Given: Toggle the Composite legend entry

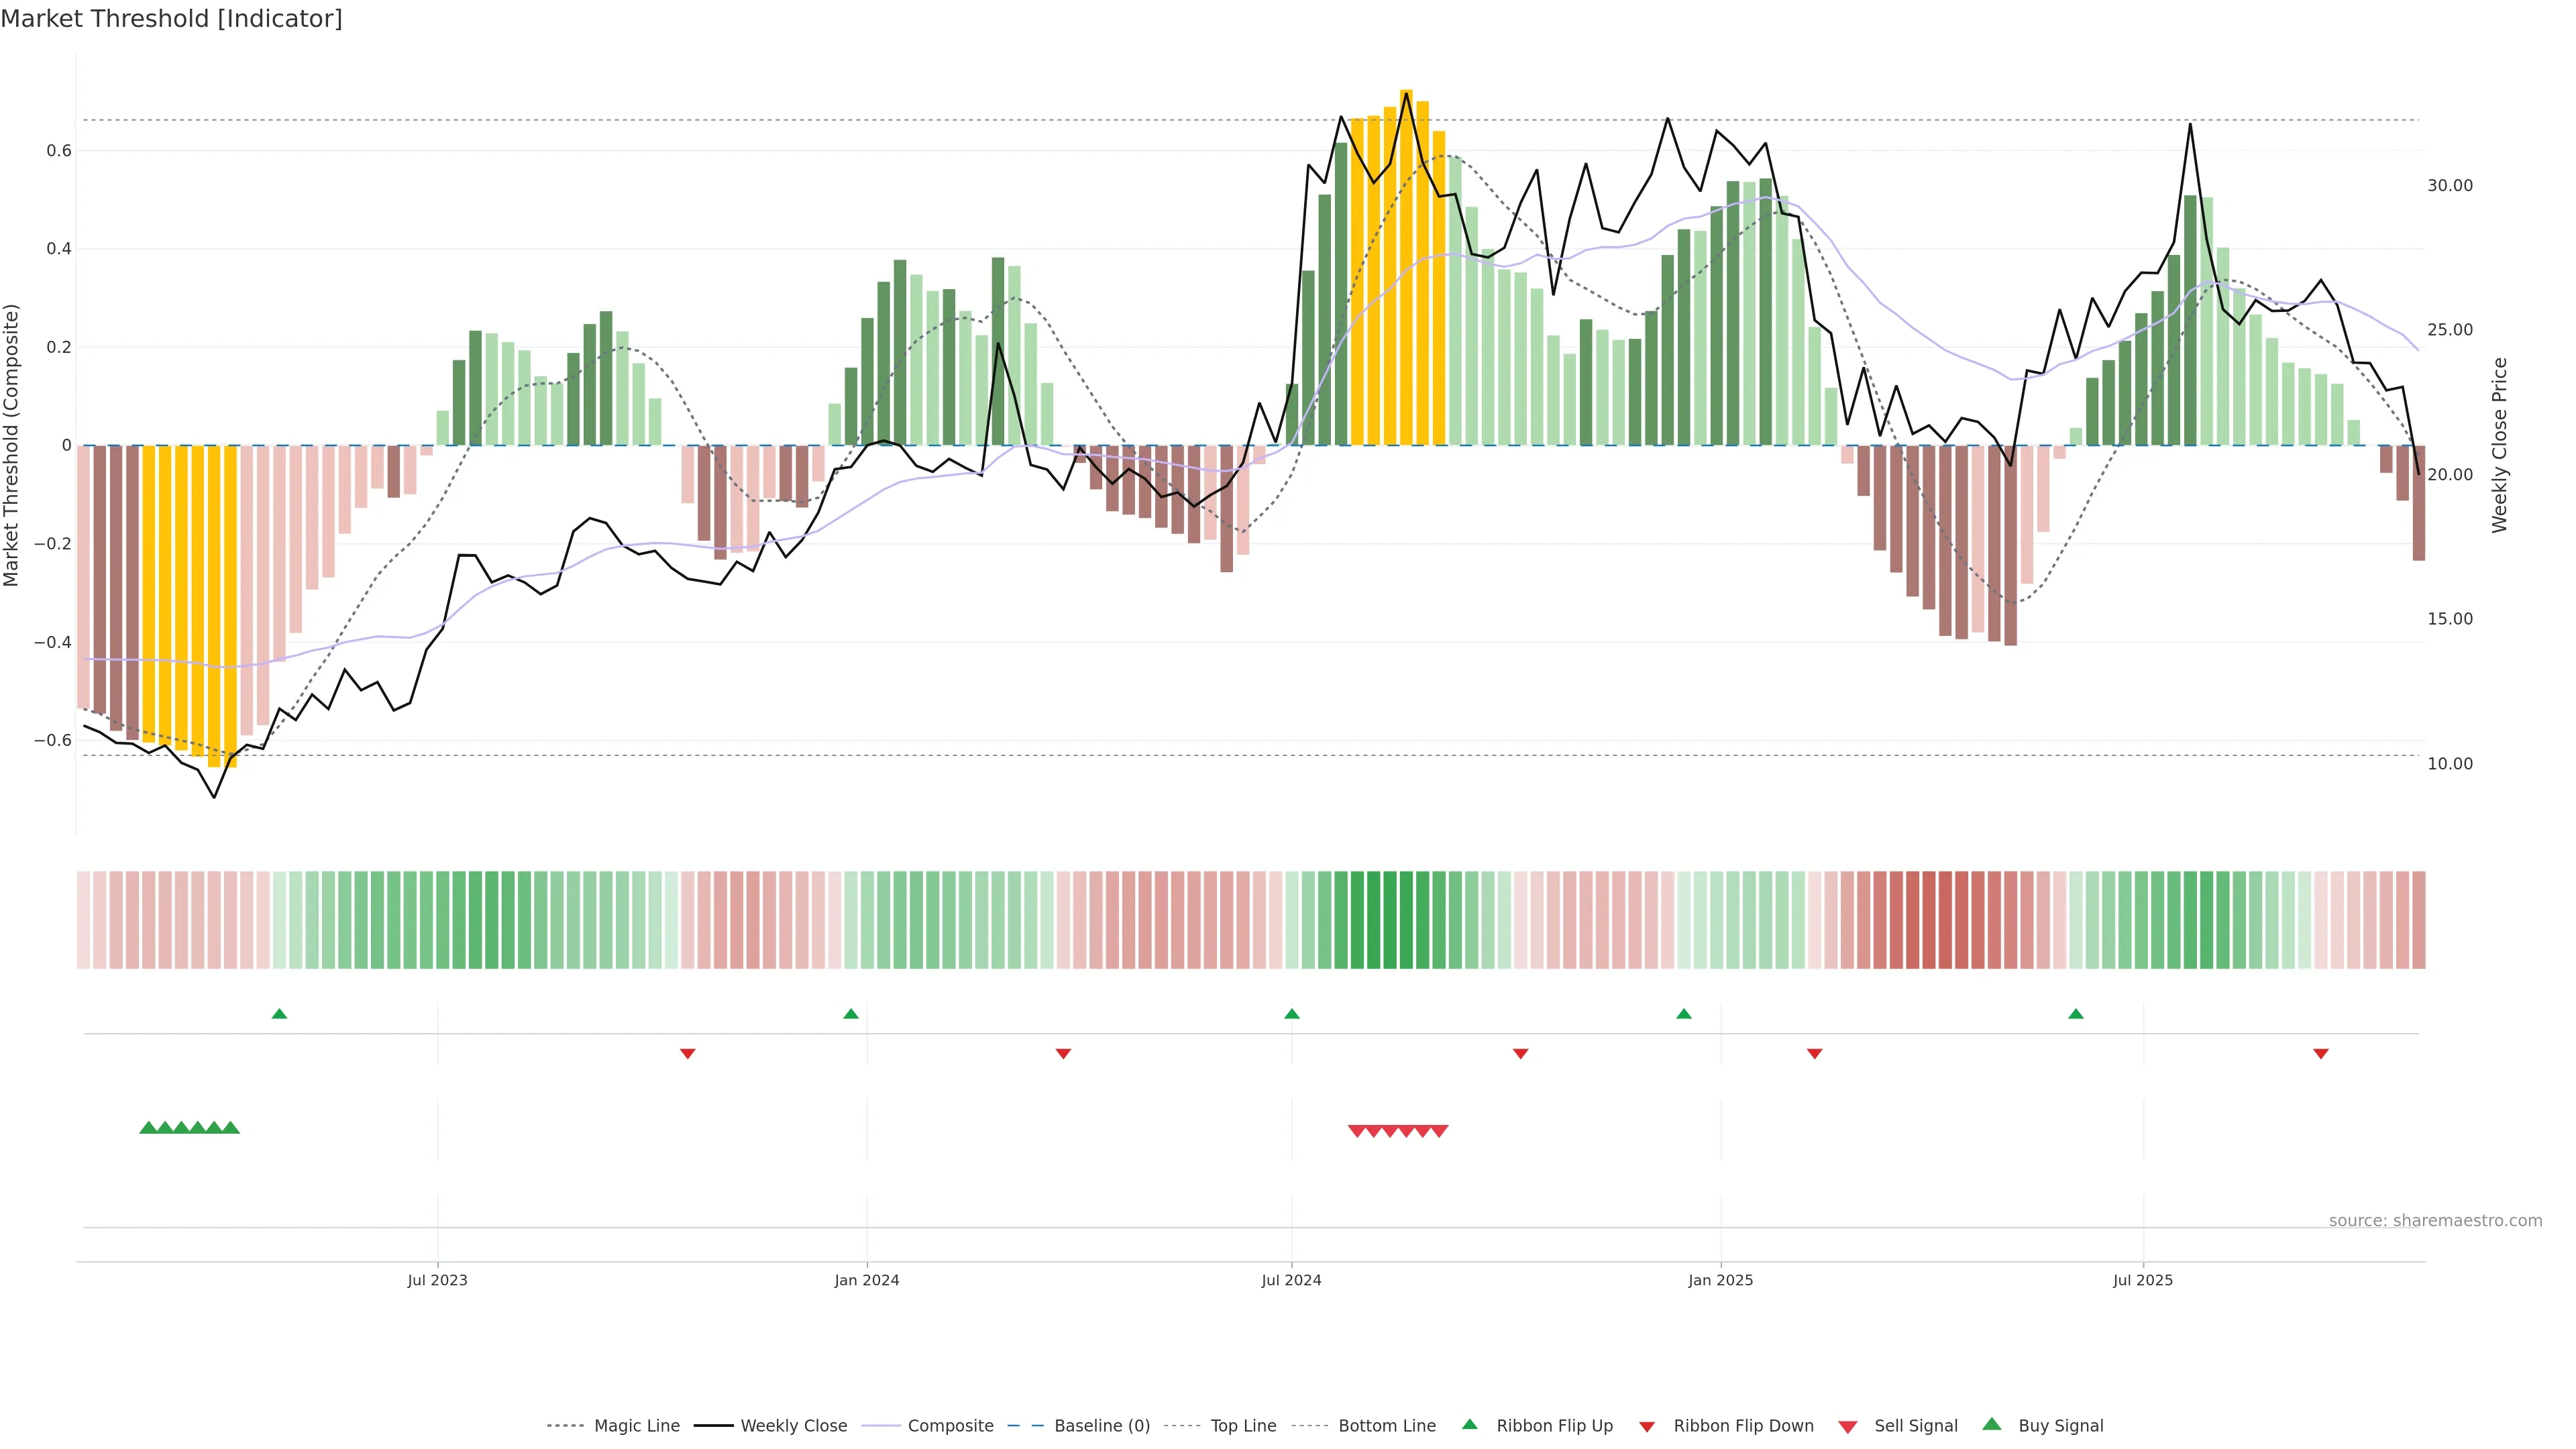Looking at the screenshot, I should (950, 1426).
